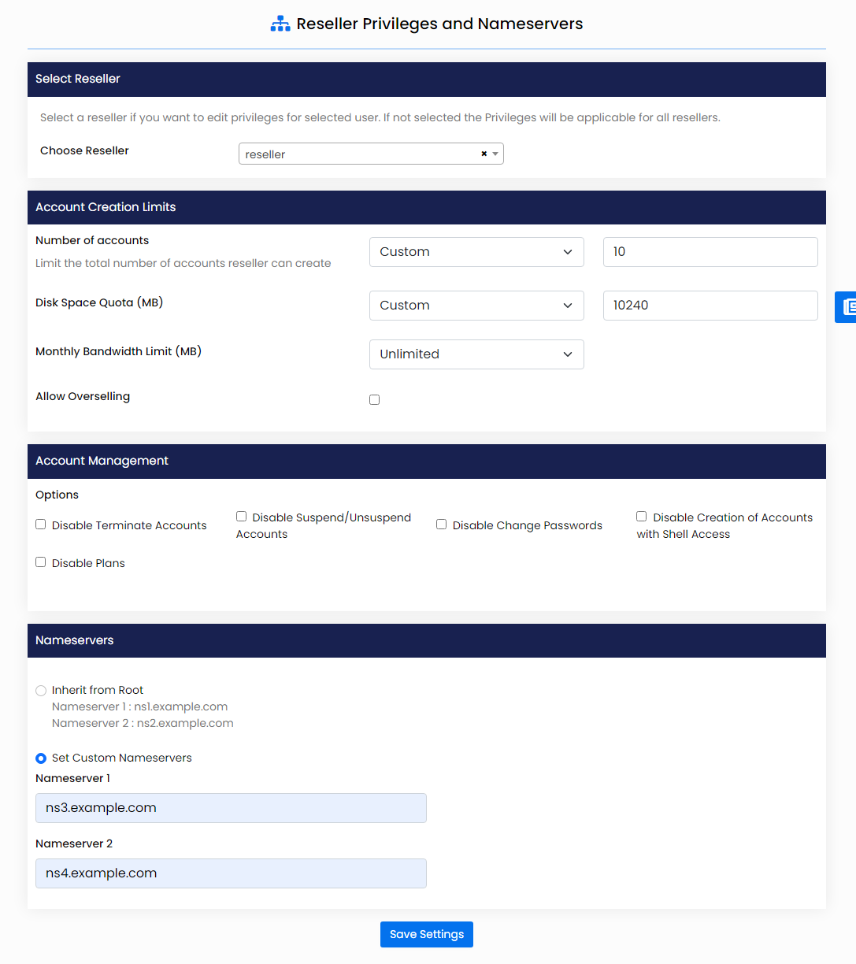Enable the Allow Overselling checkbox
856x964 pixels.
tap(375, 400)
